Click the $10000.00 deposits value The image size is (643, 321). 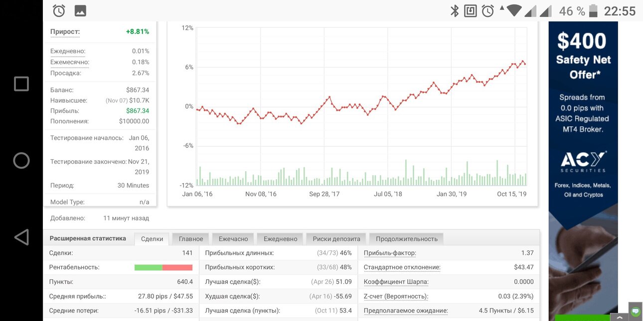click(x=134, y=121)
